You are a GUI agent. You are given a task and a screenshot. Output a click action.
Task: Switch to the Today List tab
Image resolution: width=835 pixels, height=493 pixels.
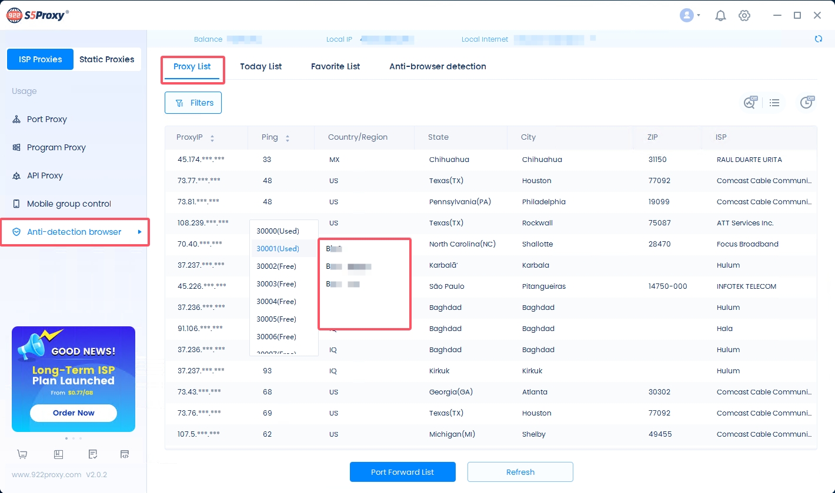(260, 66)
